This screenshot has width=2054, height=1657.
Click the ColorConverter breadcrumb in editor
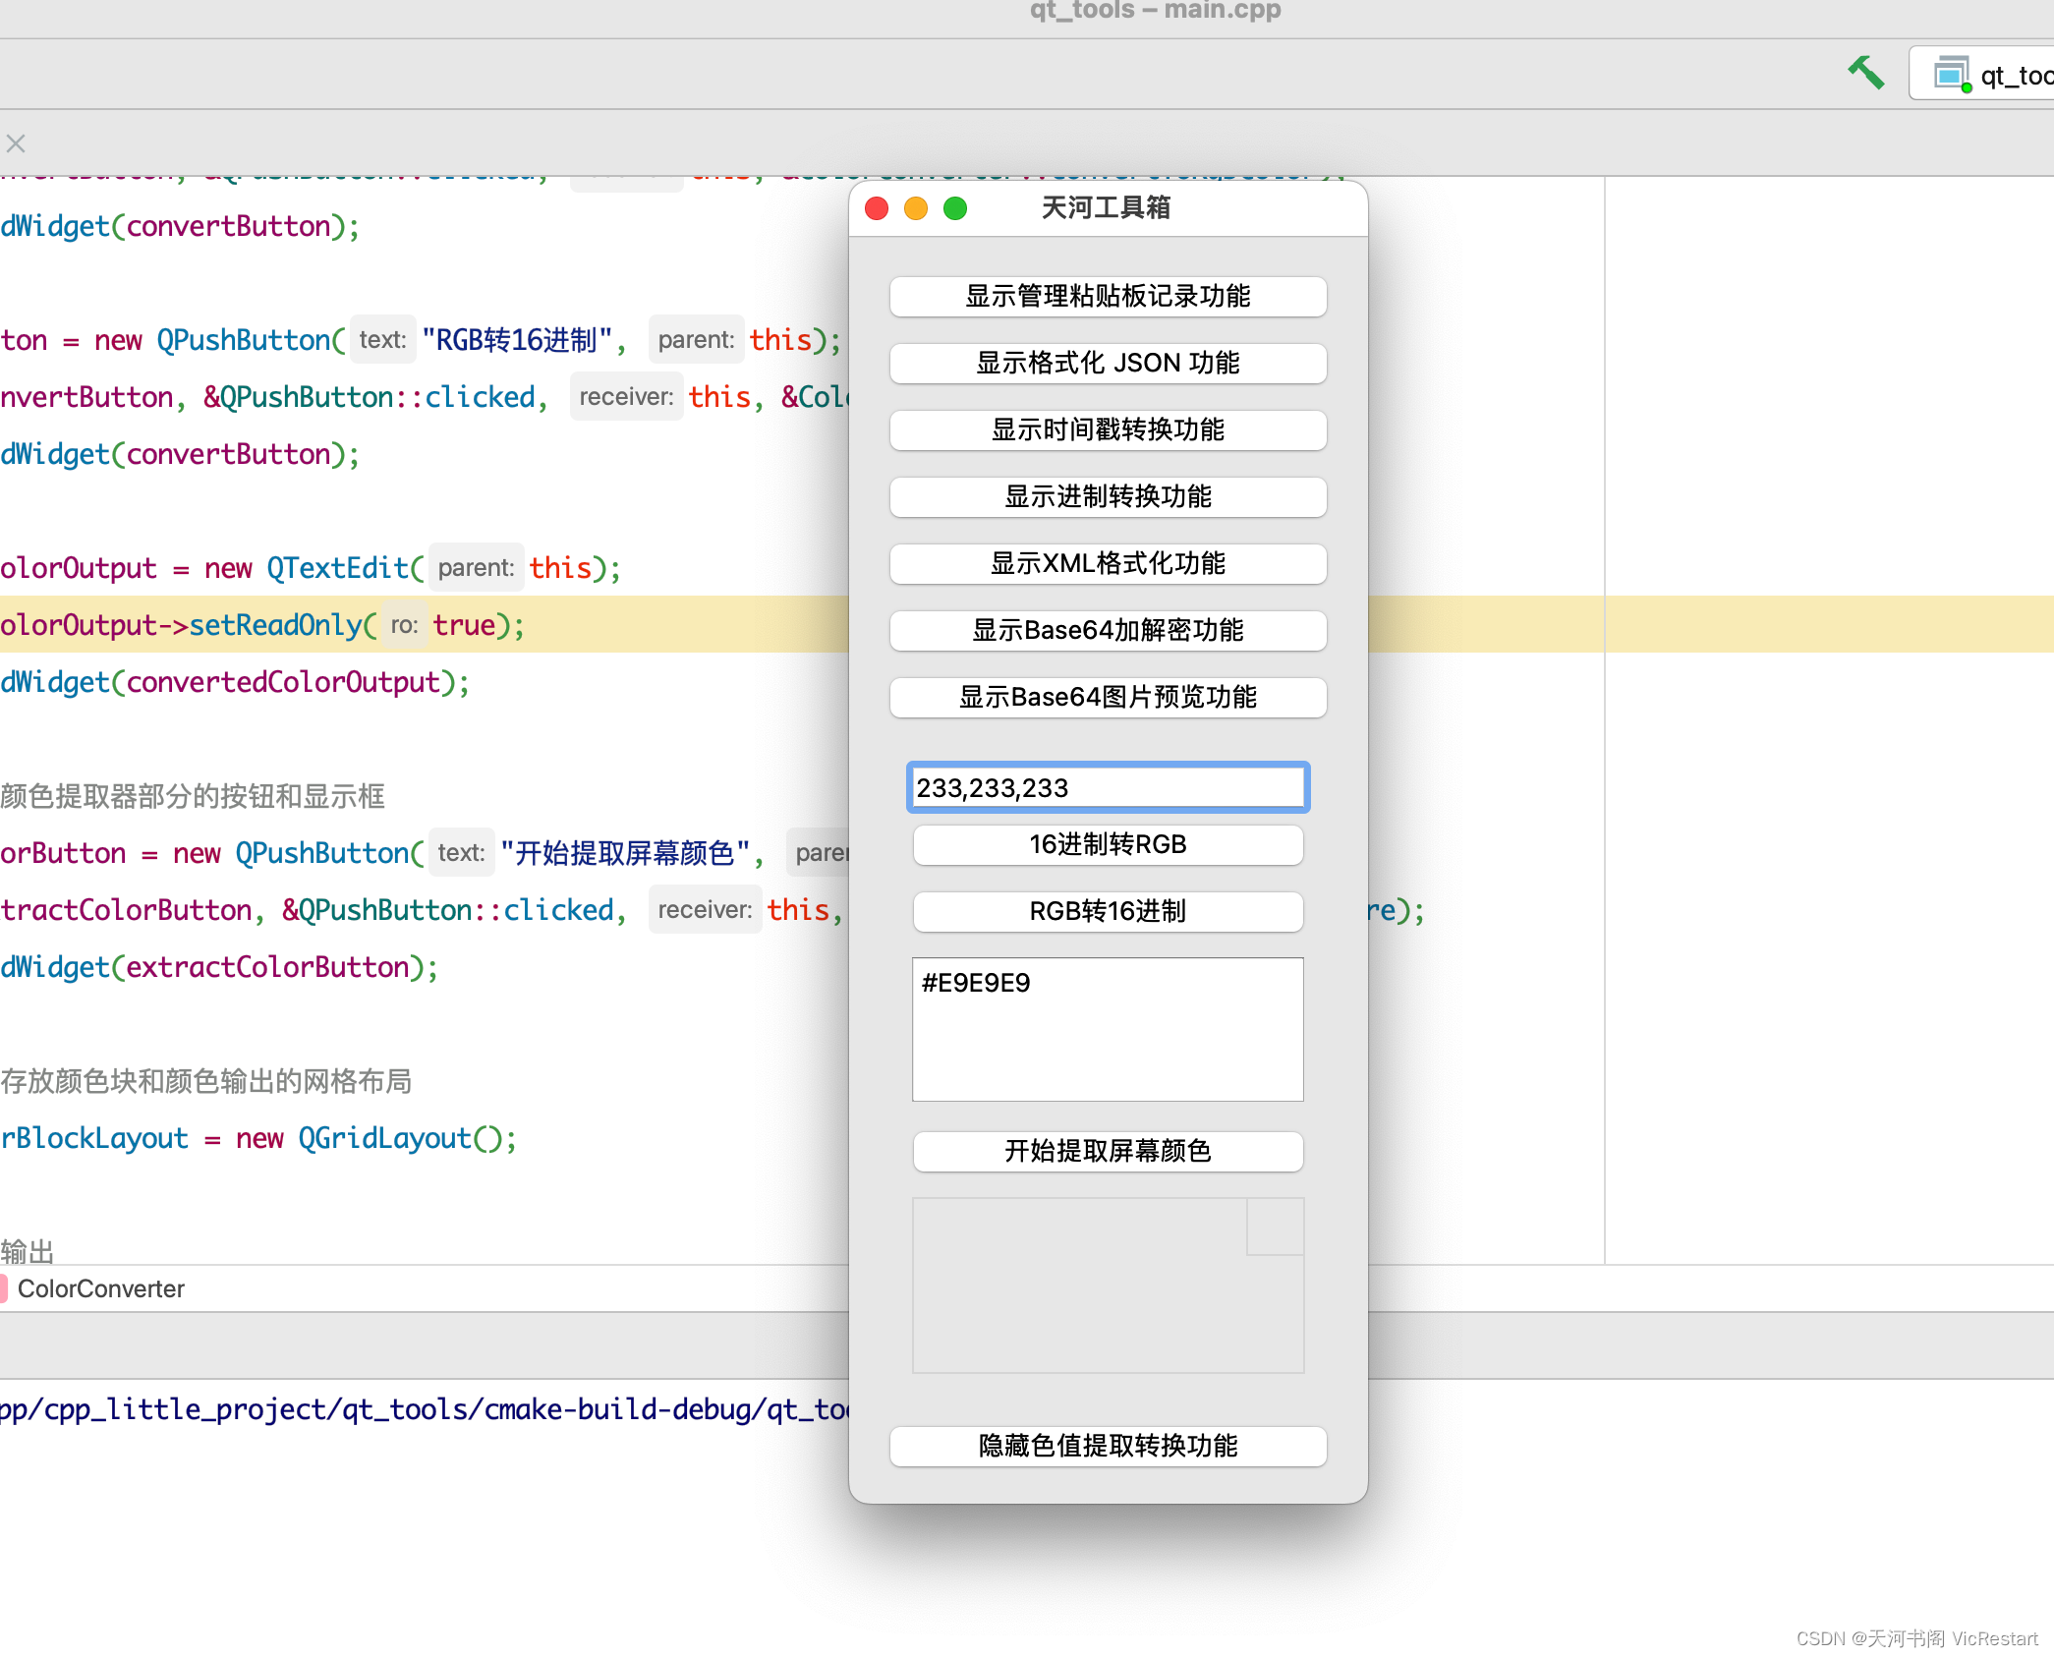(x=100, y=1288)
